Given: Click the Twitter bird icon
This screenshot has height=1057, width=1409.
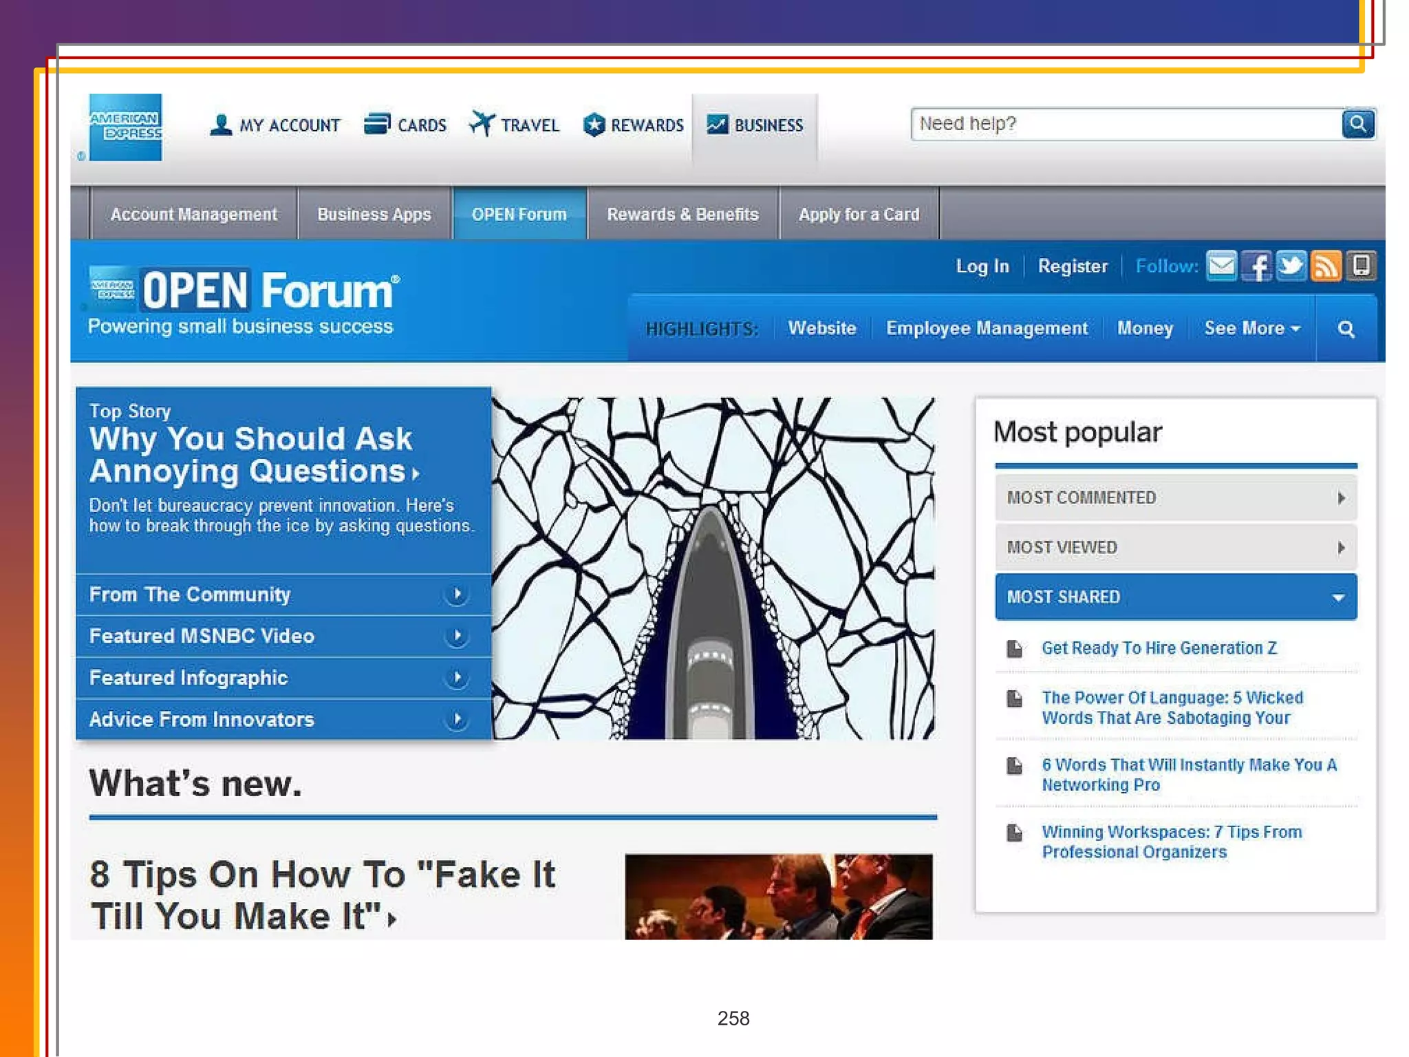Looking at the screenshot, I should [1291, 266].
